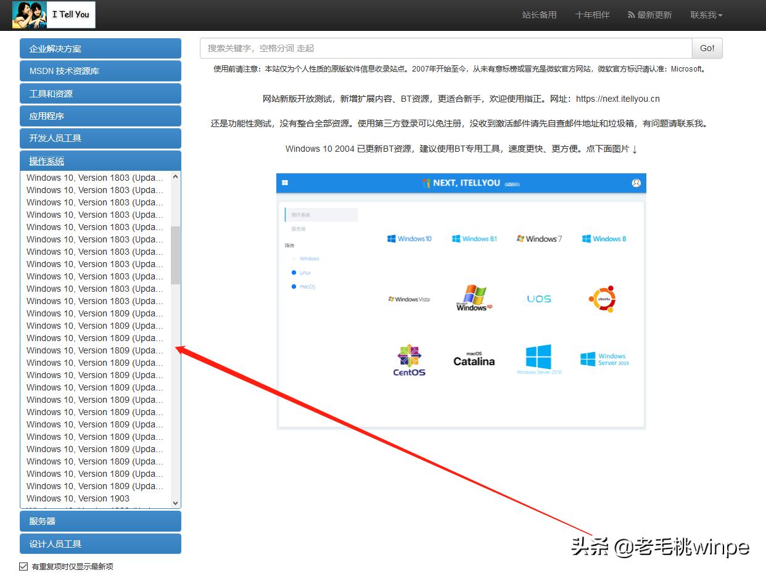
Task: Select the Linux filter radio button
Action: click(294, 273)
